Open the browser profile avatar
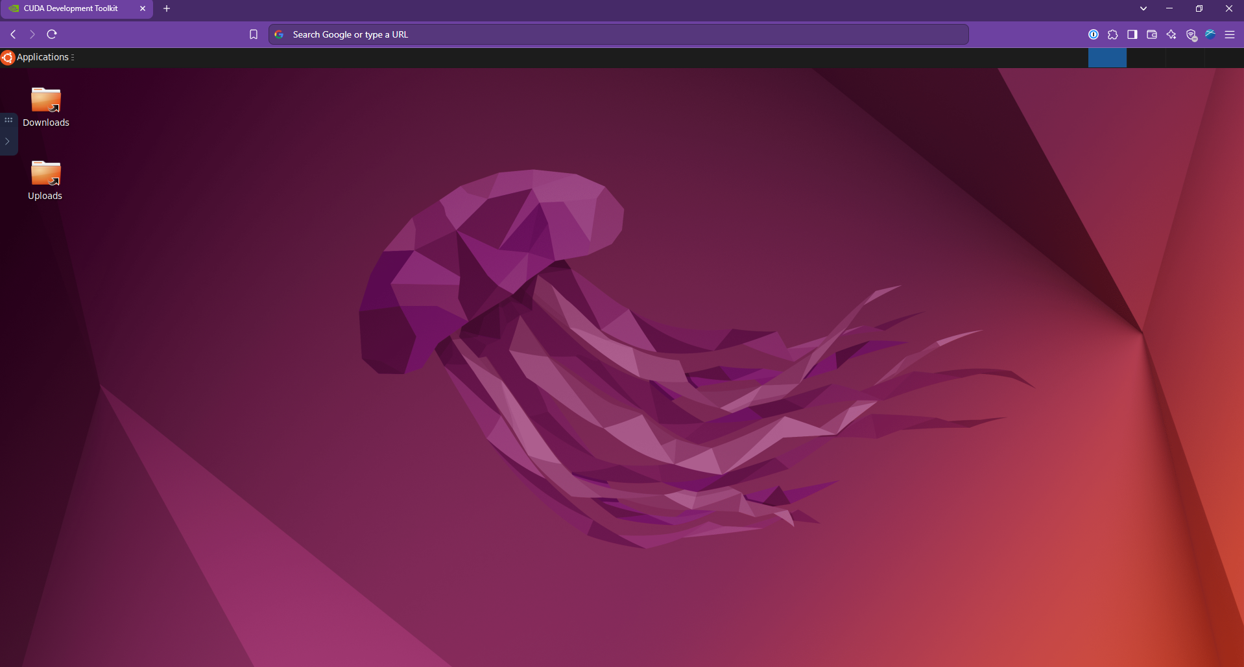Viewport: 1244px width, 667px height. (x=1210, y=34)
